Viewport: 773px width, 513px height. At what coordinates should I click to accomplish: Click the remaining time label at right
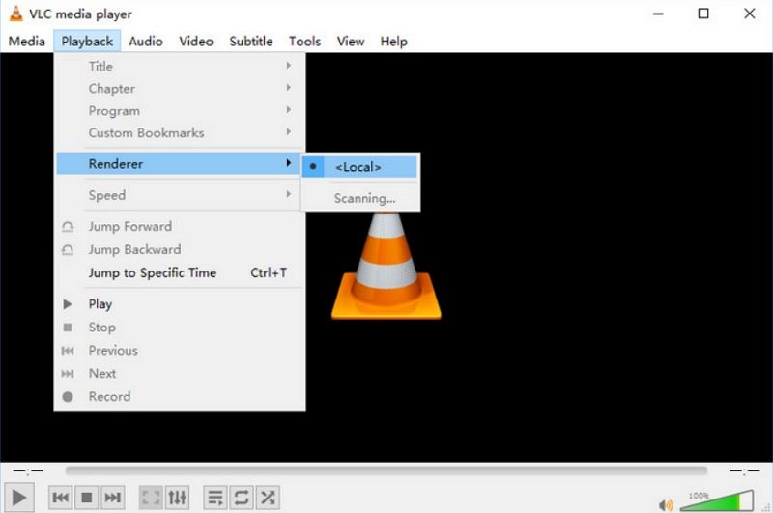(744, 471)
